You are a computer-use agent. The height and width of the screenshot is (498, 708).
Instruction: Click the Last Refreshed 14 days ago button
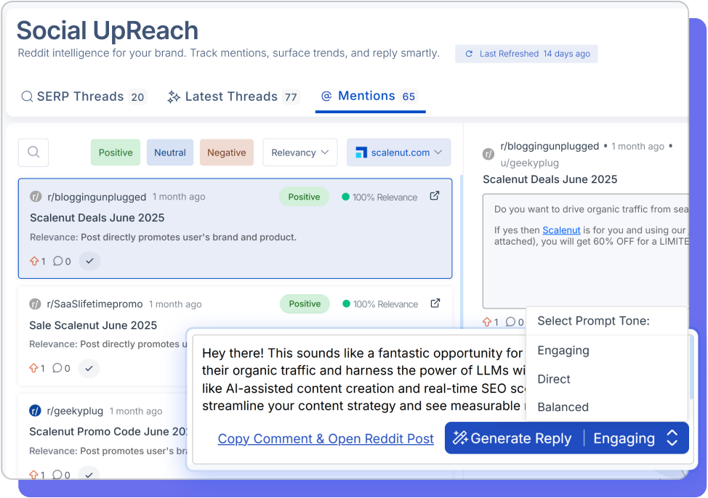(526, 54)
